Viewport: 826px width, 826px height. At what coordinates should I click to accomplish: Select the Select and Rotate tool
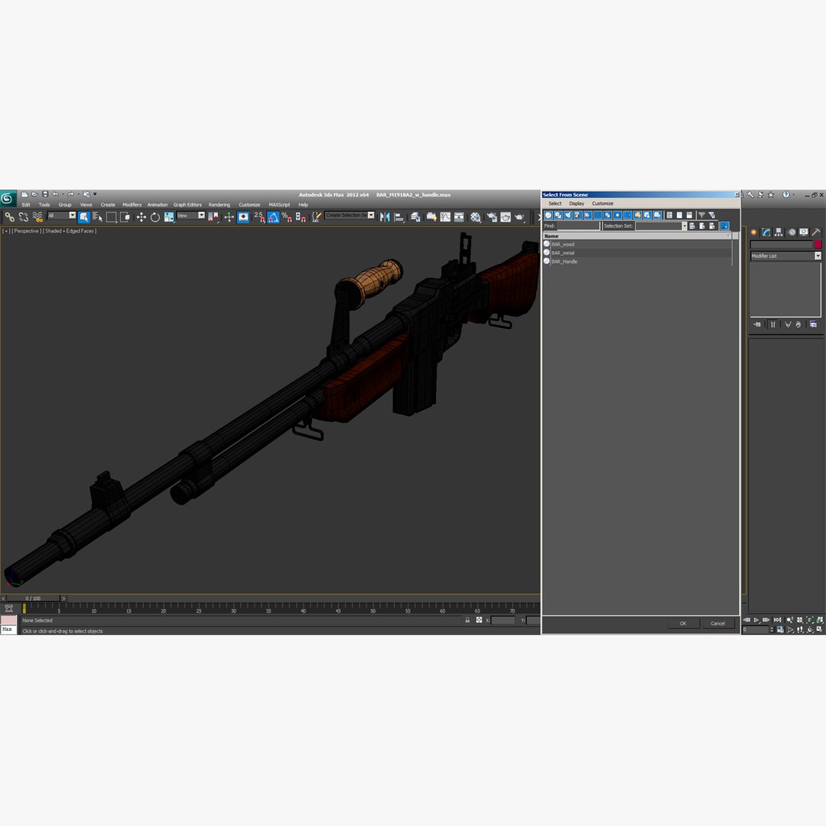(154, 216)
